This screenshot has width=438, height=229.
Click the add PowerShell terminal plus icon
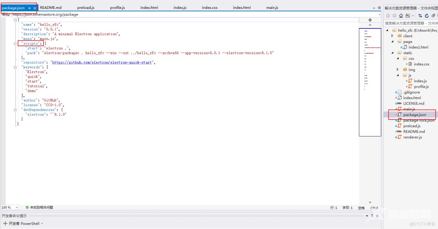[x=5, y=223]
